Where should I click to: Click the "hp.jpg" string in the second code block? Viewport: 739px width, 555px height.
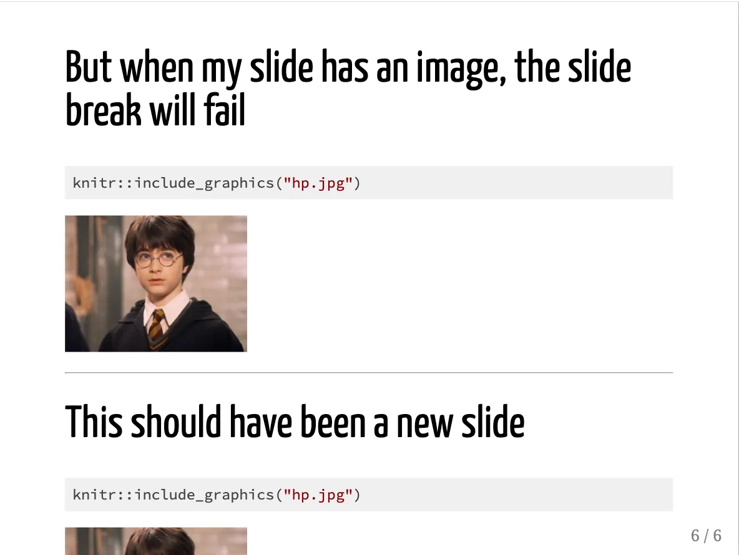pyautogui.click(x=318, y=495)
